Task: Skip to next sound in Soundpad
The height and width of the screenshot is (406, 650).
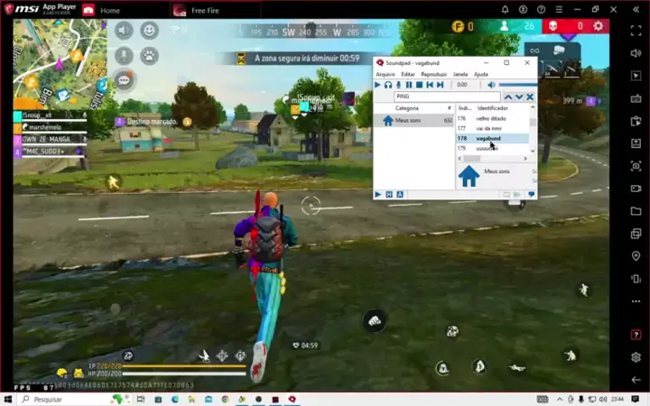Action: click(440, 85)
